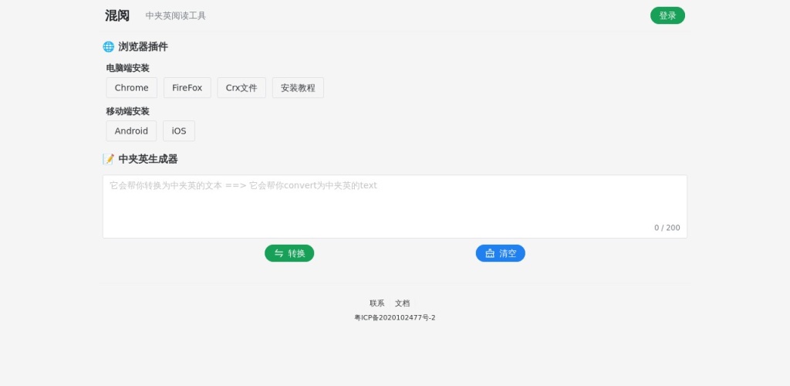Click the swap-arrows 转换 convert button
The height and width of the screenshot is (386, 790).
pyautogui.click(x=289, y=253)
